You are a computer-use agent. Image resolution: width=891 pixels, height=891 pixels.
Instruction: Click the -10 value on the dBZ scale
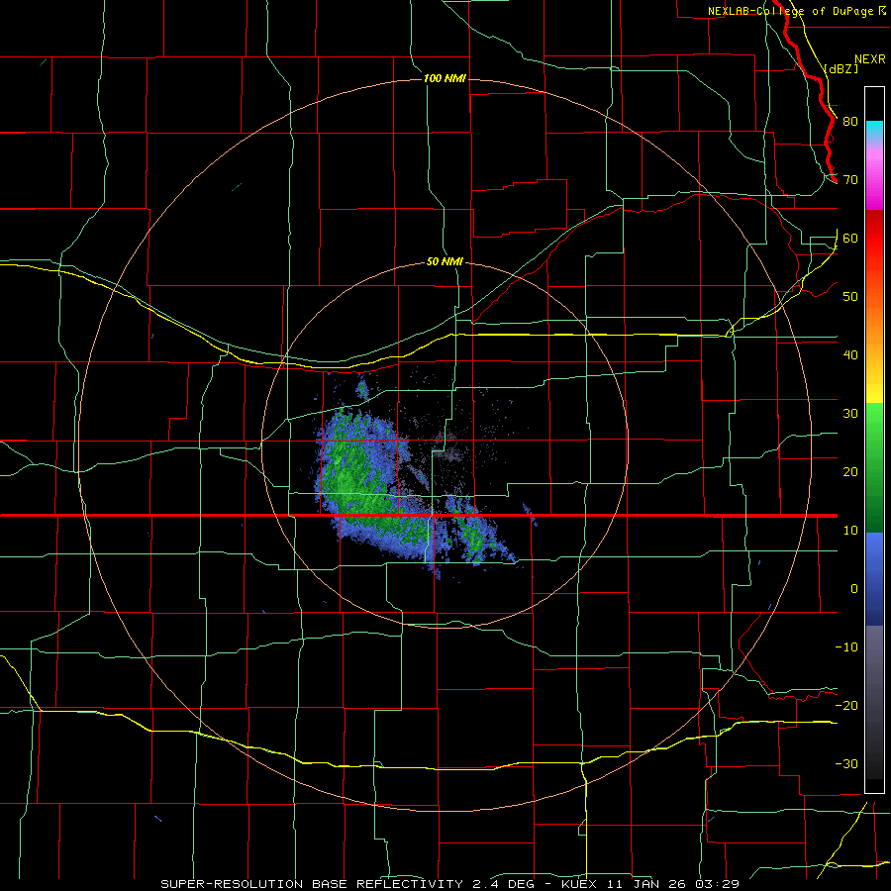tap(846, 647)
